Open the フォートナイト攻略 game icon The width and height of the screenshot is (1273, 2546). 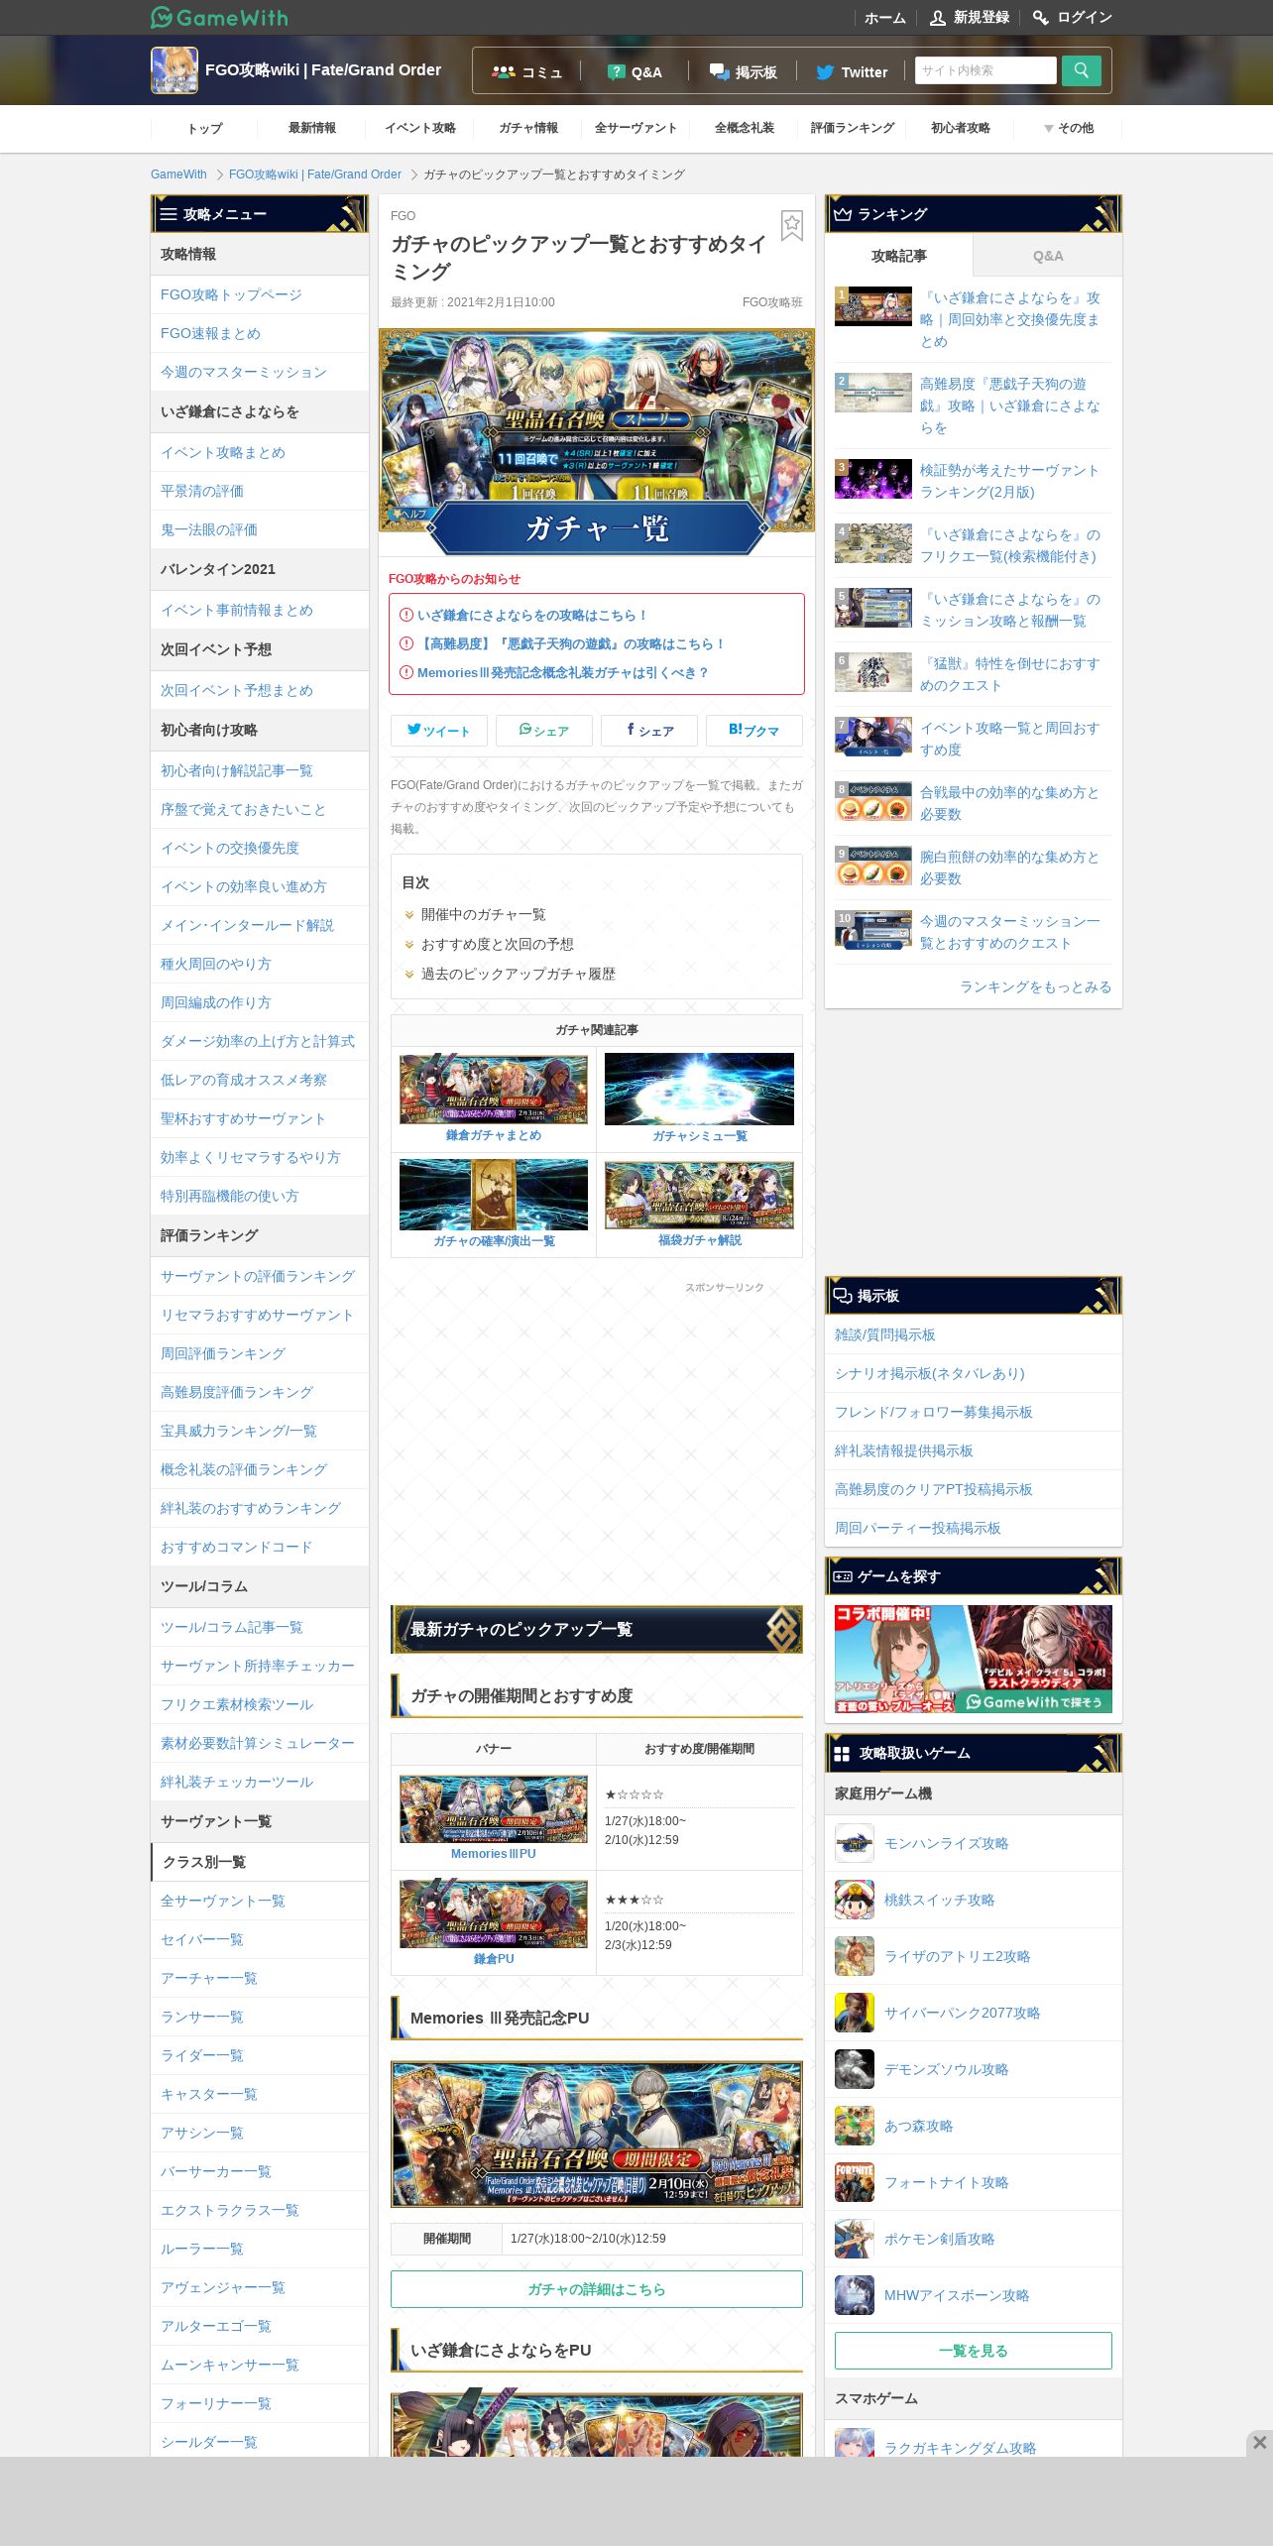[855, 2183]
